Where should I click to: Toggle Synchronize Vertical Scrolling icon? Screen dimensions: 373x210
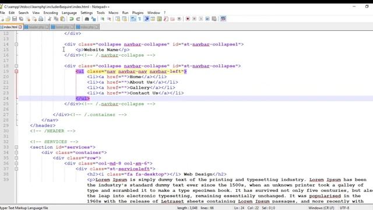(x=118, y=19)
